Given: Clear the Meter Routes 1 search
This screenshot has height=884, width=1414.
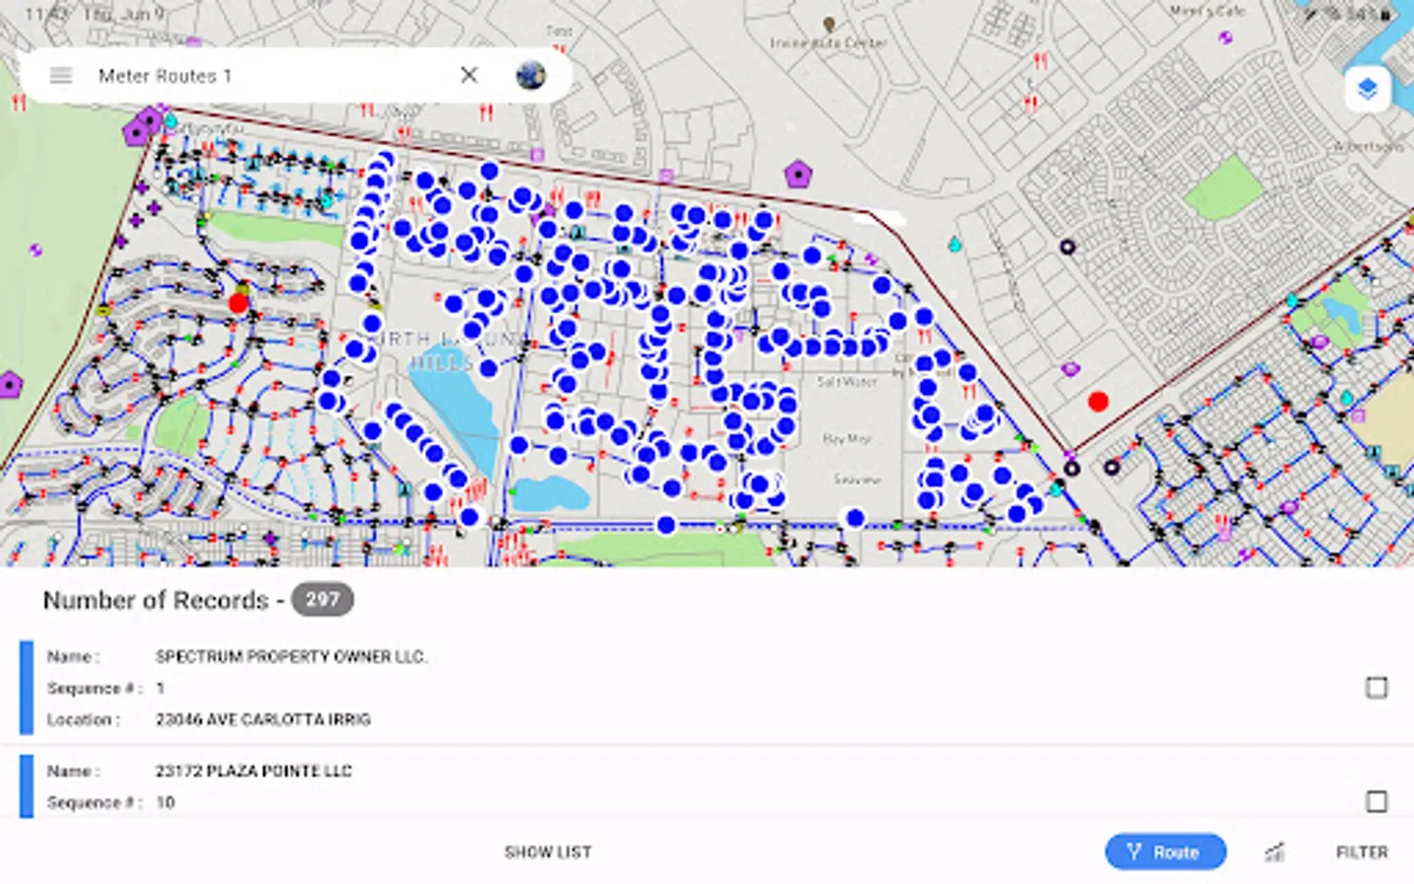Looking at the screenshot, I should (469, 76).
